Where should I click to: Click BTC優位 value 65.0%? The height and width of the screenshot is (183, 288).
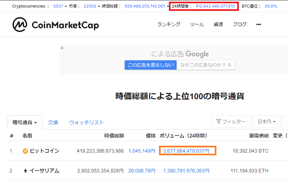[x=271, y=6]
